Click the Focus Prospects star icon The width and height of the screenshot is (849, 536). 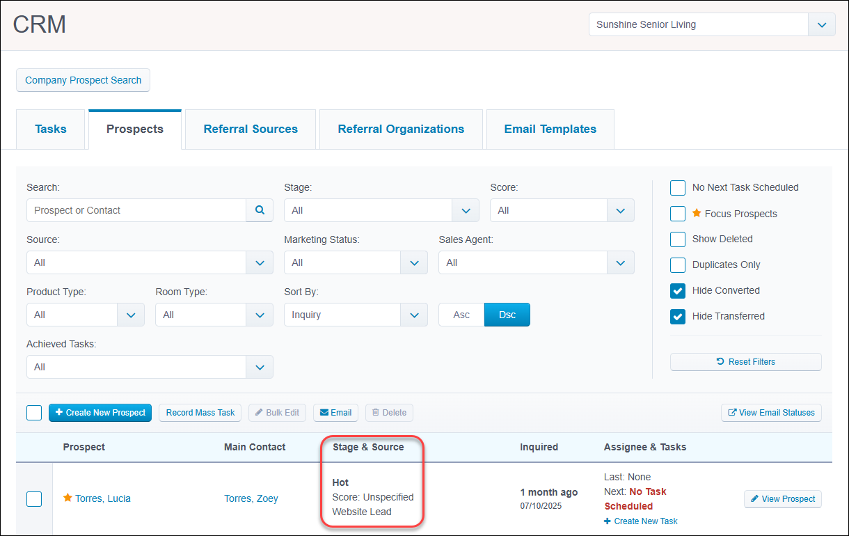pyautogui.click(x=697, y=214)
